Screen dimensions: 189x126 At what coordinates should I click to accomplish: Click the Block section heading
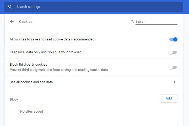click(x=14, y=99)
